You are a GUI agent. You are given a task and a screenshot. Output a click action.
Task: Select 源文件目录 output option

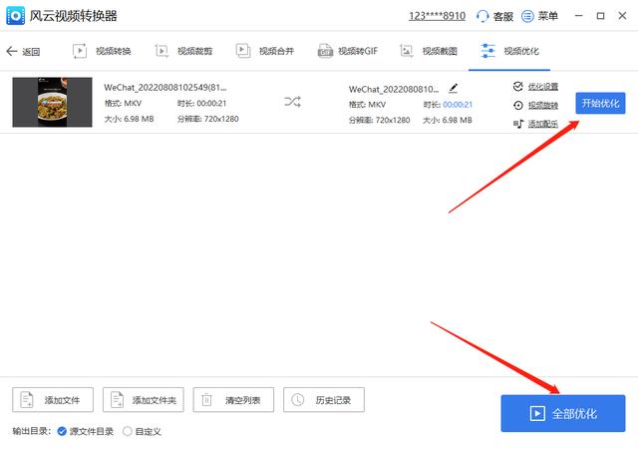86,431
